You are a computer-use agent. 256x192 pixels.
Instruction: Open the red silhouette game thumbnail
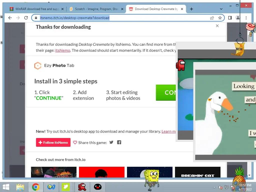[102, 172]
